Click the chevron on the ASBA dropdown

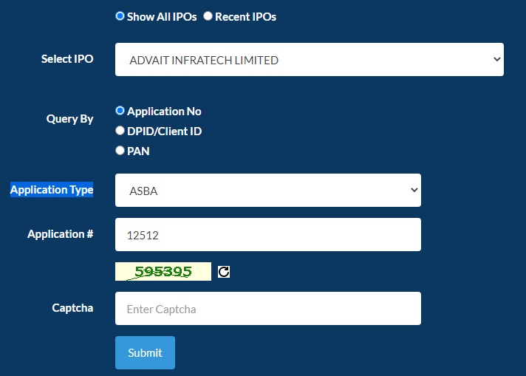413,191
